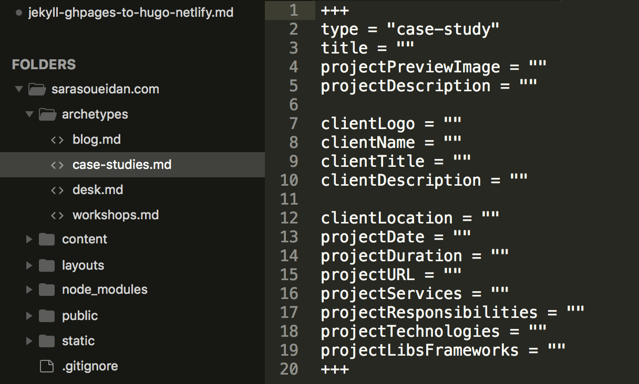Click the code icon beside workshops.md
This screenshot has height=384, width=639.
(x=57, y=215)
